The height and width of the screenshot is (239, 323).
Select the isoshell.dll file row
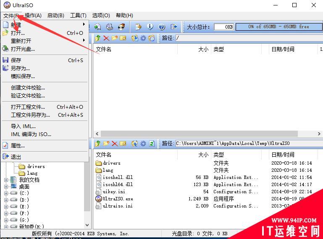[207, 177]
